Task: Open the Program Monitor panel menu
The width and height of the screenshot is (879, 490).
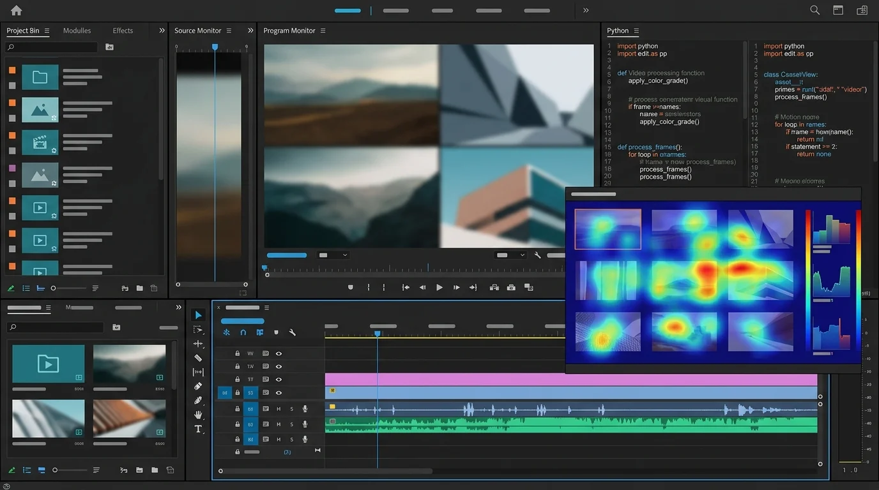Action: point(323,31)
